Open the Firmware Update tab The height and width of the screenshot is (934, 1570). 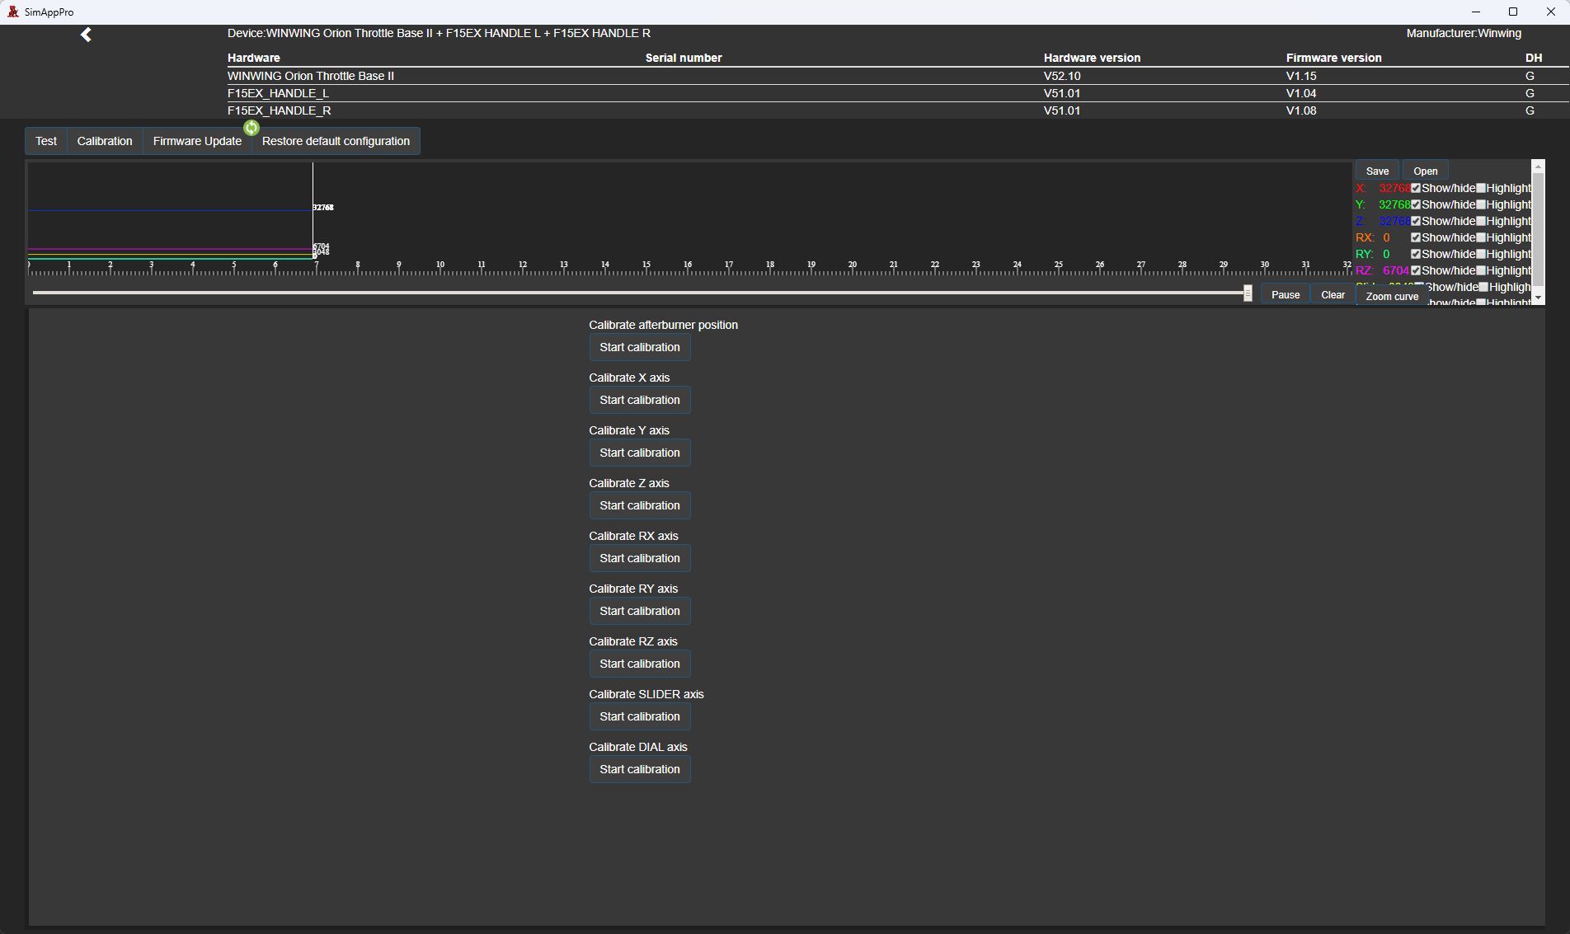[x=197, y=141]
